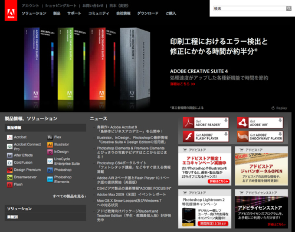Click すべての製品を見る link

tap(70, 196)
